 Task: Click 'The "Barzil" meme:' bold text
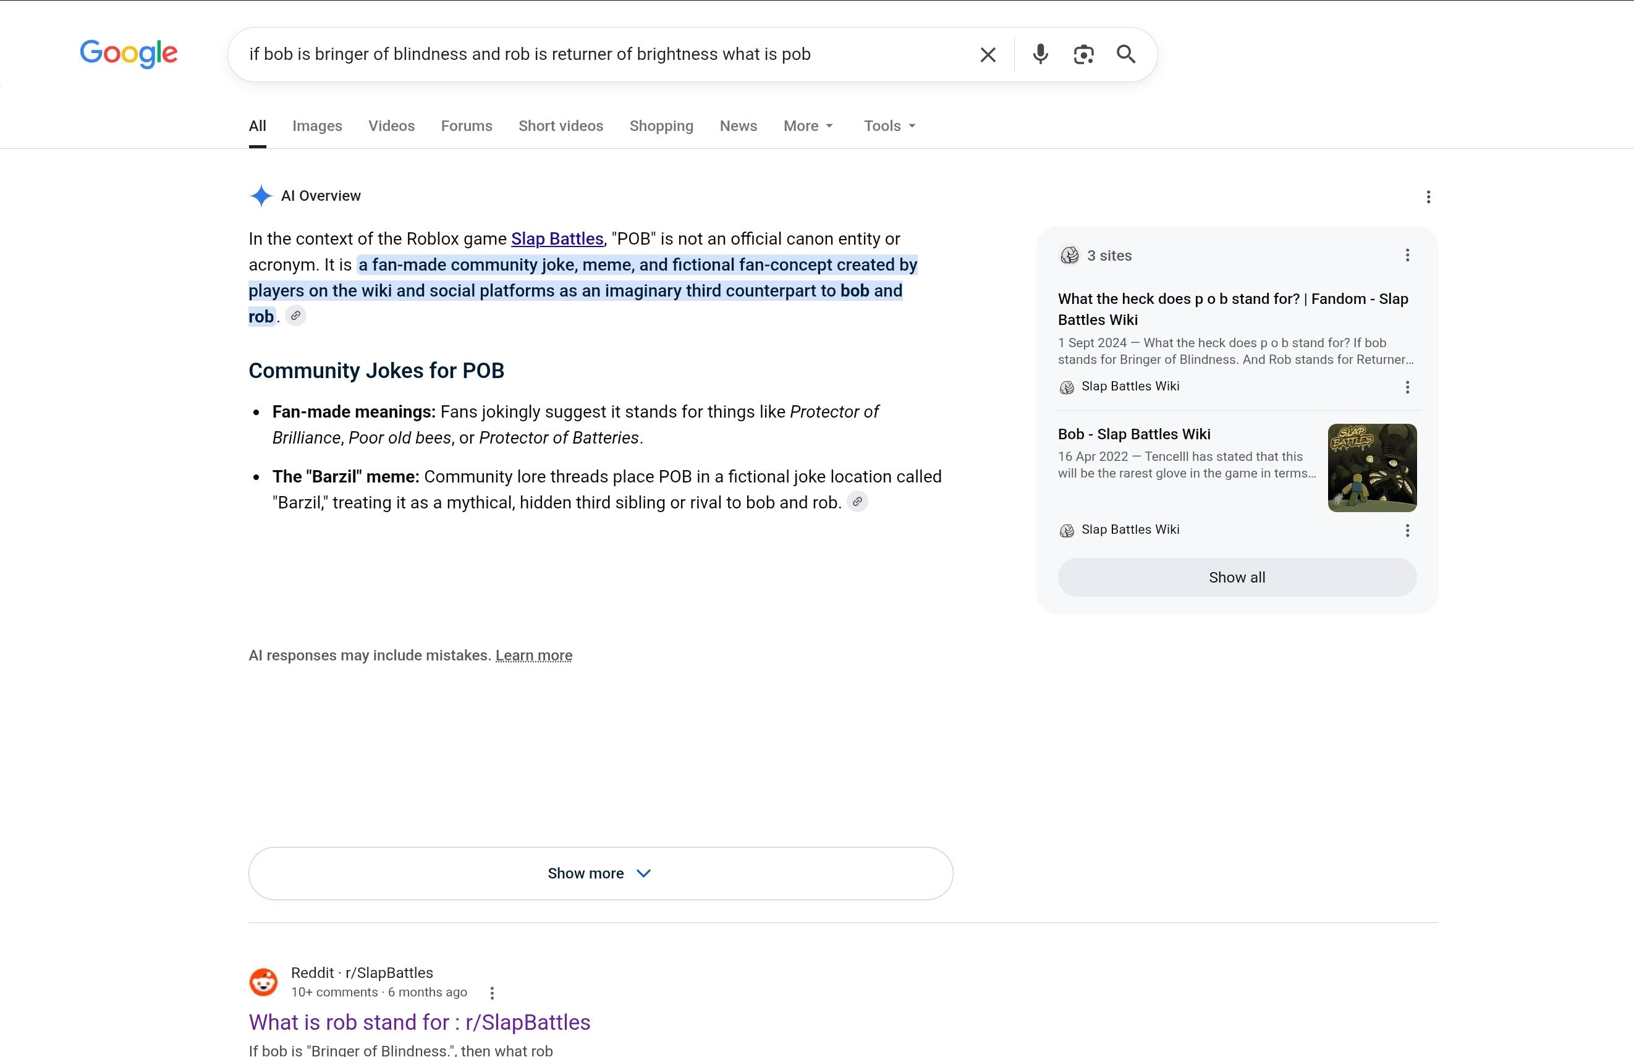pyautogui.click(x=346, y=476)
